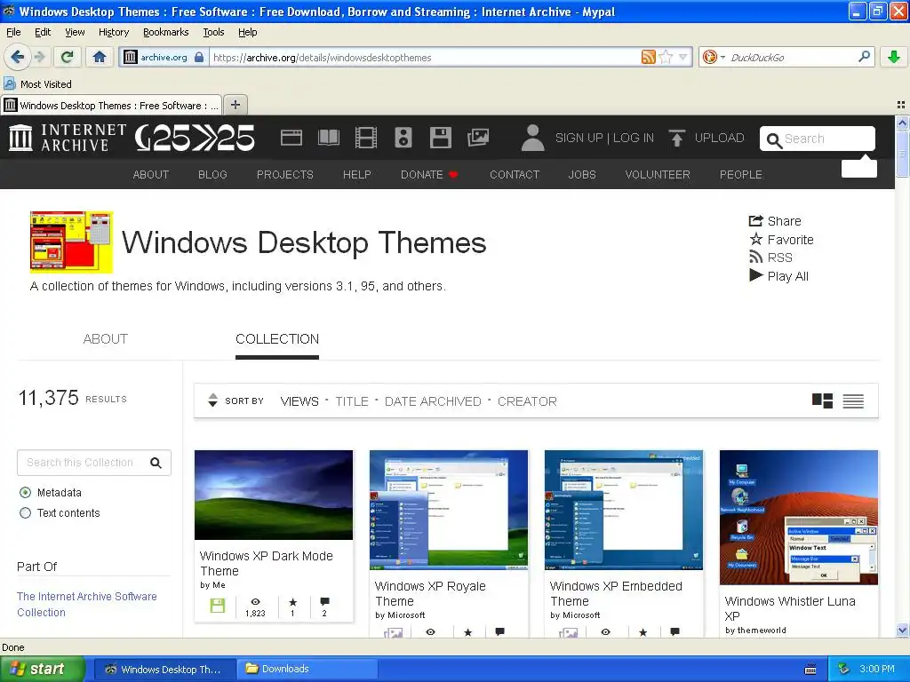
Task: Submit collection search magnifier icon
Action: pyautogui.click(x=156, y=462)
